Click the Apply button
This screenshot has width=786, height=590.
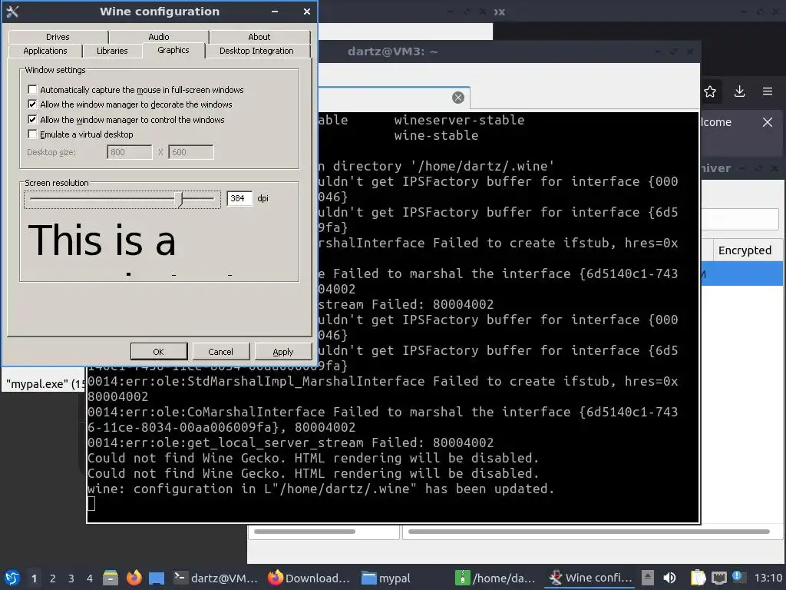click(282, 352)
